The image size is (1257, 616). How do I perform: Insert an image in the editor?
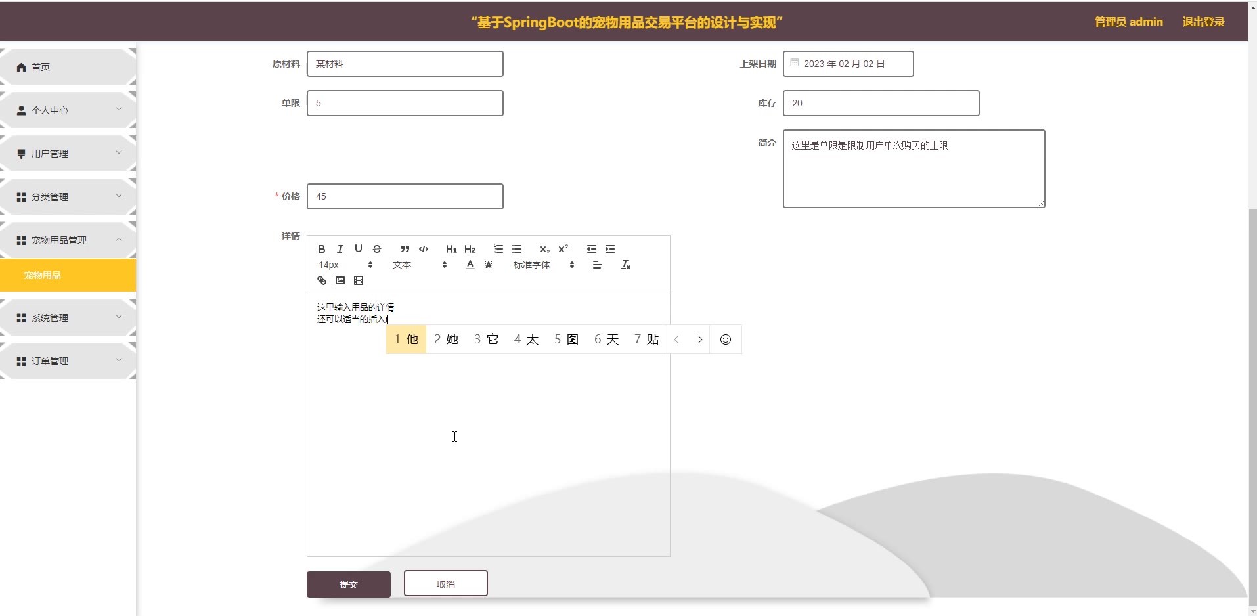point(340,280)
